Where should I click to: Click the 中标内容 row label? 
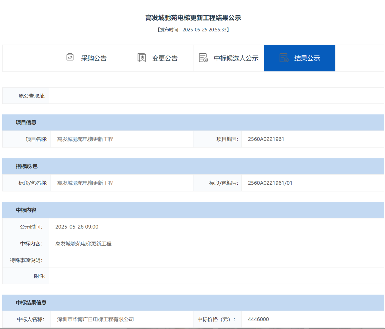[31, 244]
